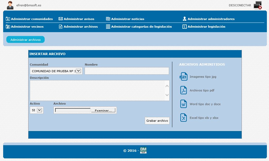Click the Word document type icon

click(183, 104)
